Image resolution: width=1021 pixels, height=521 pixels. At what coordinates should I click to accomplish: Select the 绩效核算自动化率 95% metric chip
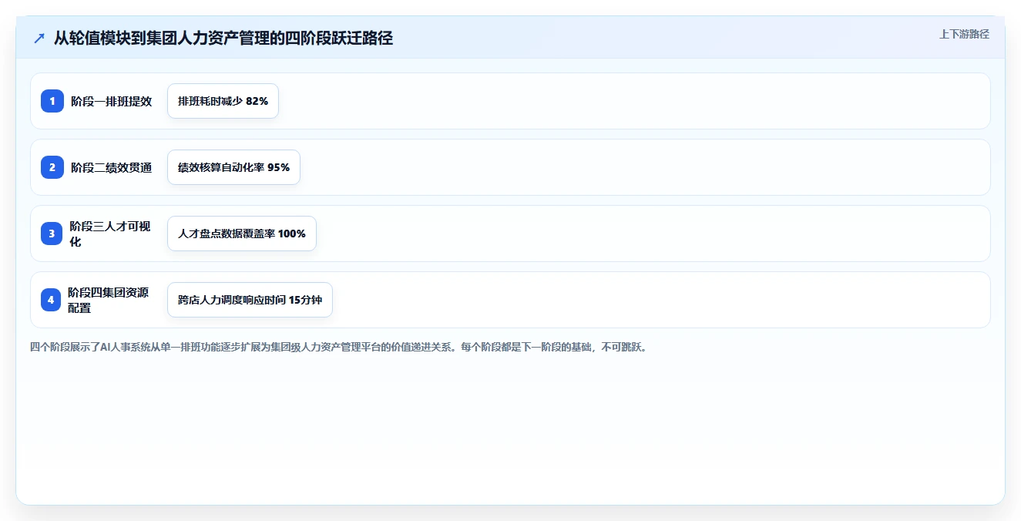pos(233,167)
